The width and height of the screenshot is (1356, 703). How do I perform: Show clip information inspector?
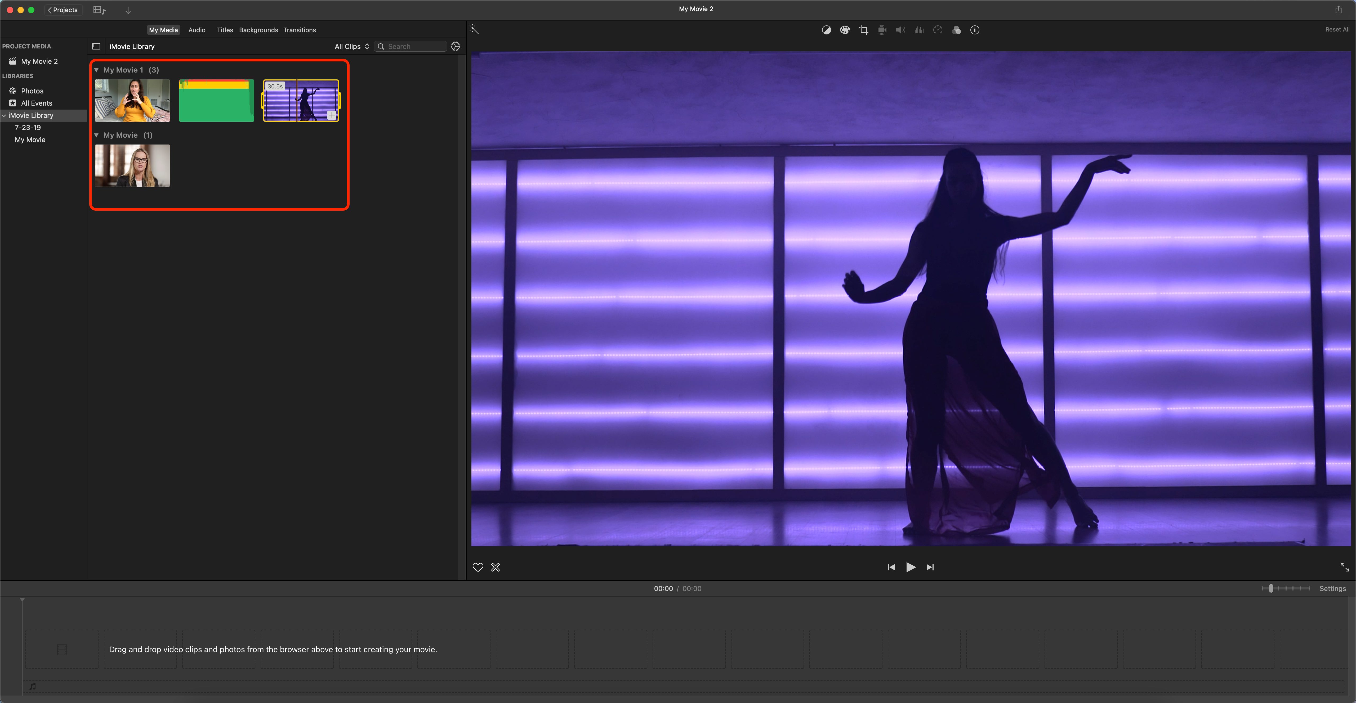click(x=975, y=30)
